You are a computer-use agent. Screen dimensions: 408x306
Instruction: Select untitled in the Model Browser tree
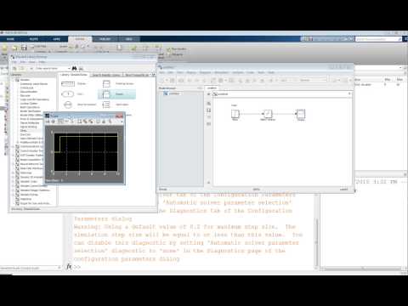click(173, 93)
